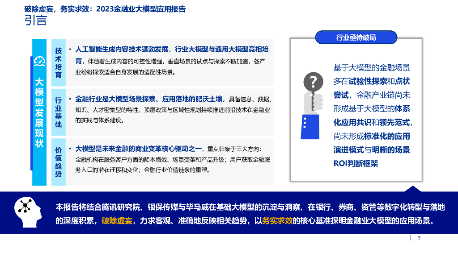Viewport: 458px width, 257px height.
Task: Click the 技术培育 section label
Action: pyautogui.click(x=59, y=62)
